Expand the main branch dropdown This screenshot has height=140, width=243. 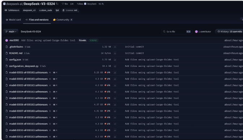11,32
